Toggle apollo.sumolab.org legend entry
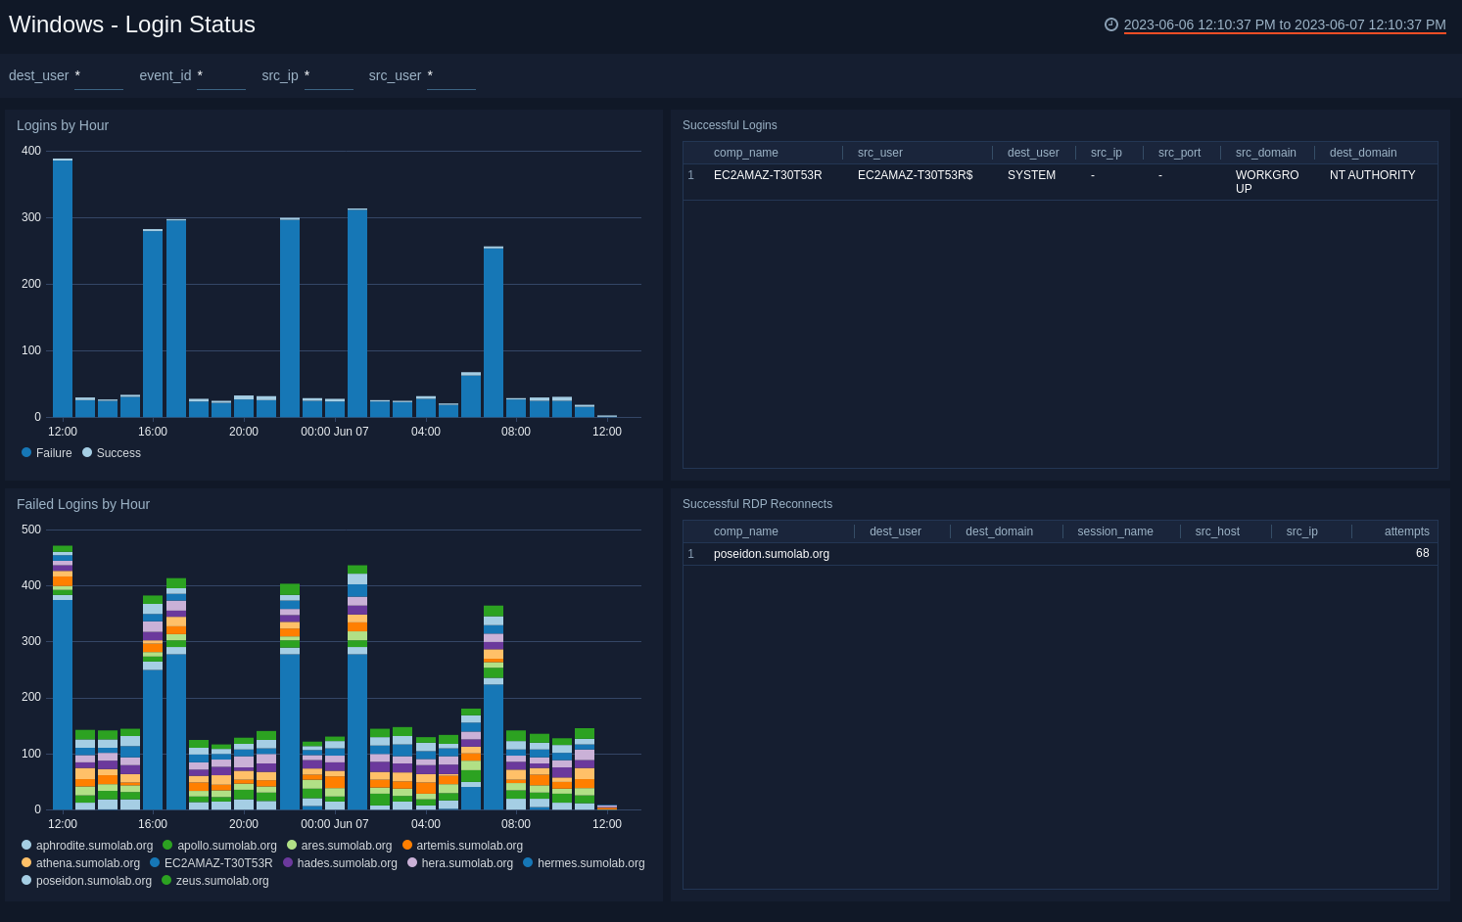1462x922 pixels. [x=219, y=846]
